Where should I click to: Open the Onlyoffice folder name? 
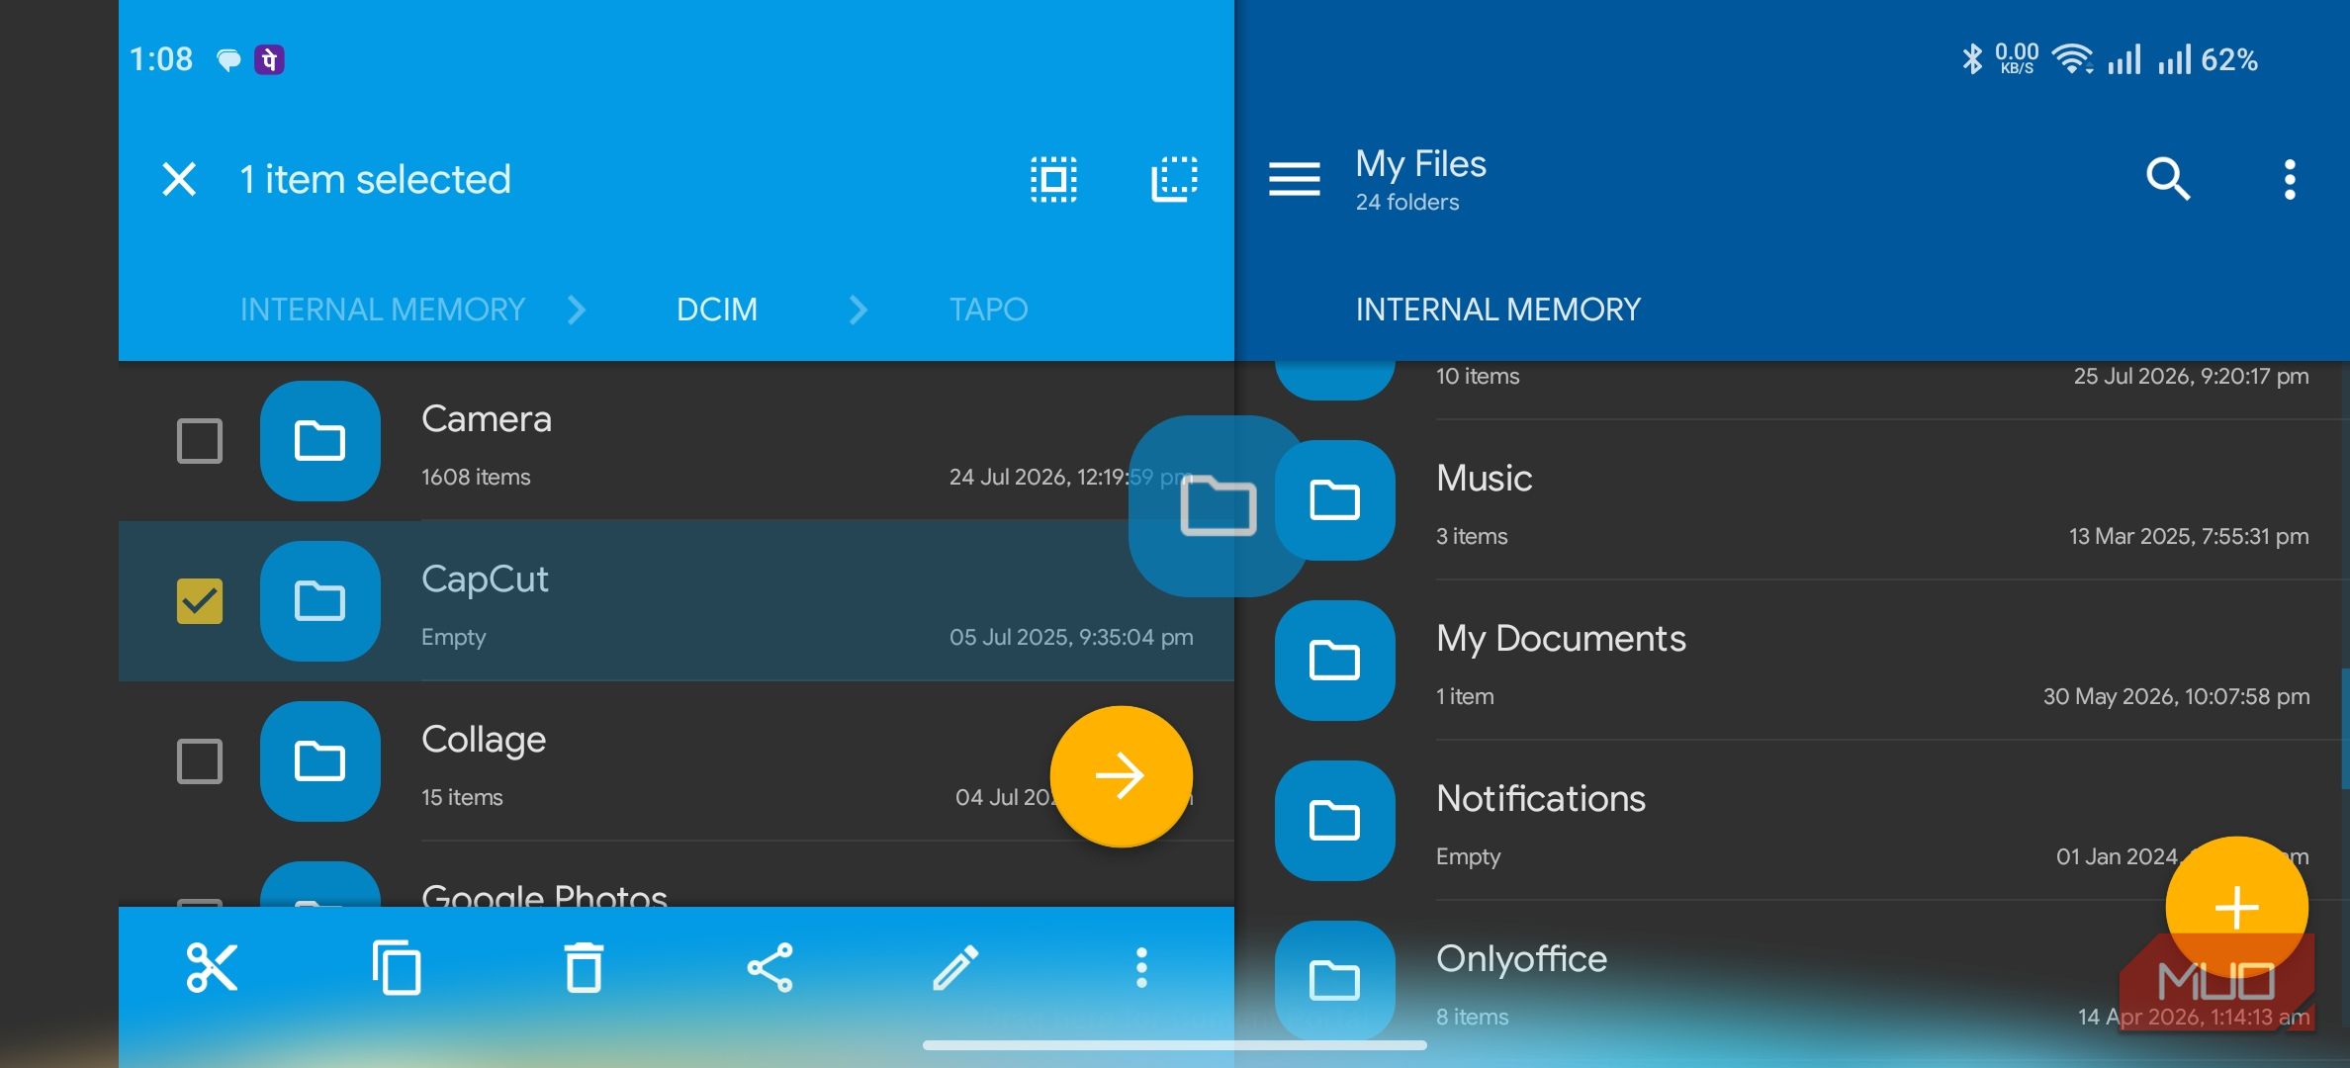[1521, 958]
